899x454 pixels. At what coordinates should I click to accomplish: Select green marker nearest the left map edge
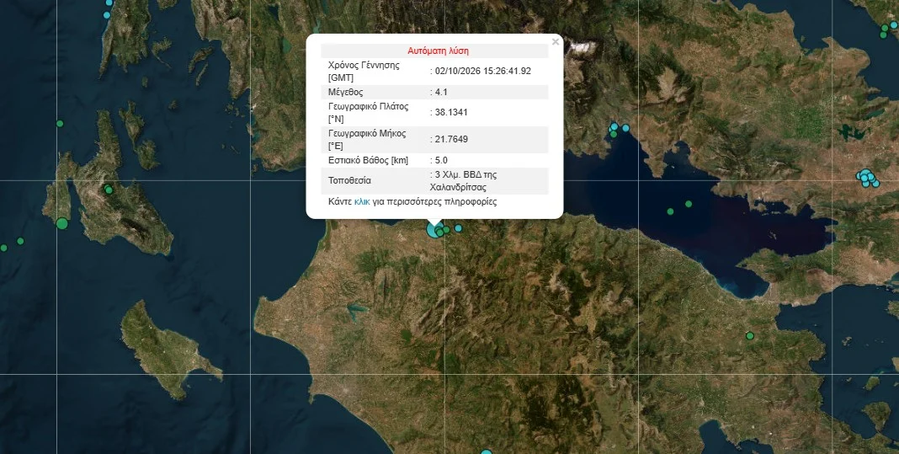[x=3, y=248]
